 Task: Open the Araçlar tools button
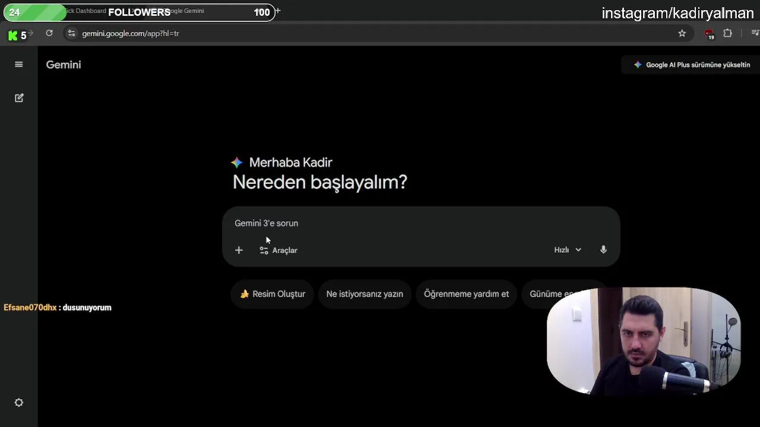tap(278, 250)
